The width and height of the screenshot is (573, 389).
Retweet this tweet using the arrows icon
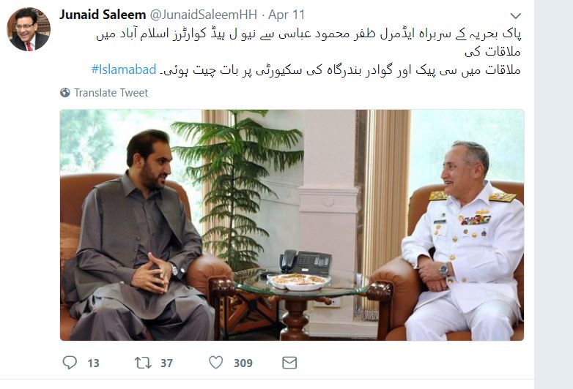(143, 363)
